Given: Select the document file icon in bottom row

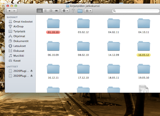Looking at the screenshot, I should 143,89.
